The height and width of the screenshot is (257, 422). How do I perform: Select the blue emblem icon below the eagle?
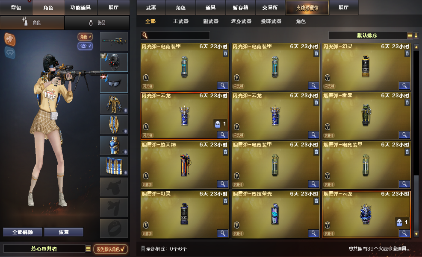point(10,53)
